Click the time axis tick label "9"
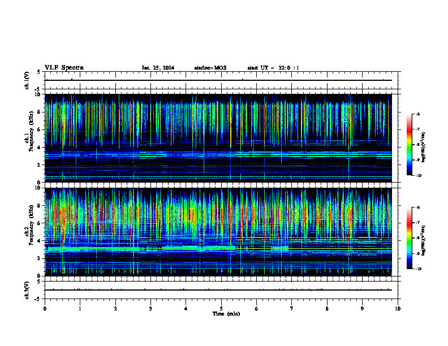 362,309
